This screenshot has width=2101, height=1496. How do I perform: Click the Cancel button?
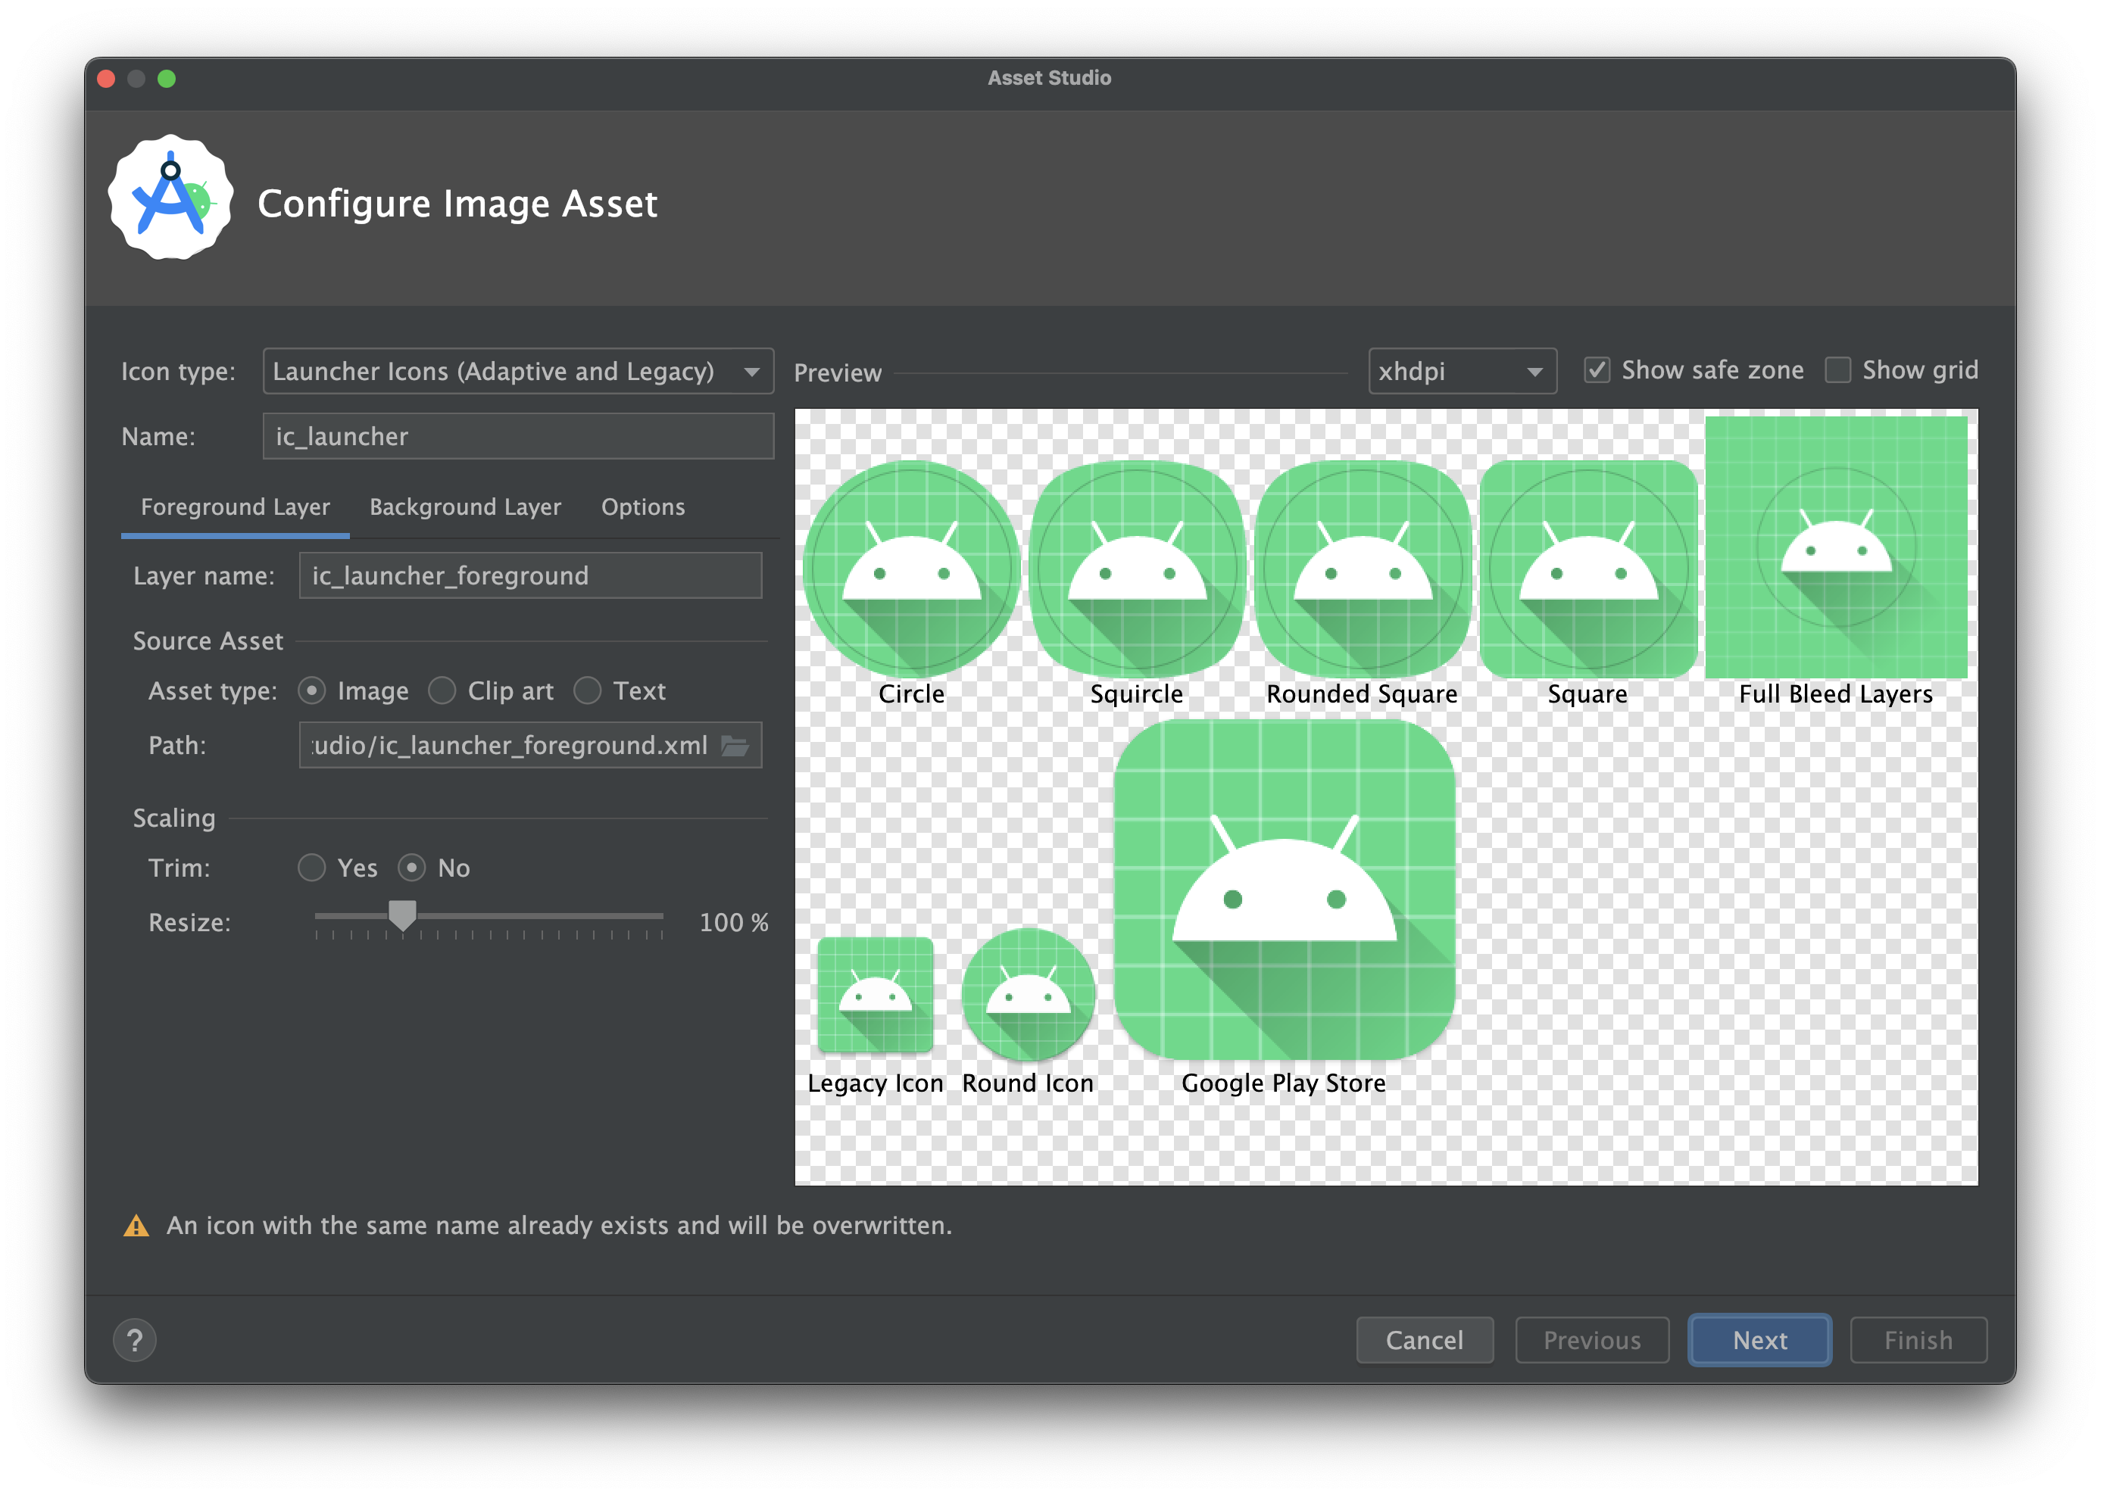[1422, 1384]
